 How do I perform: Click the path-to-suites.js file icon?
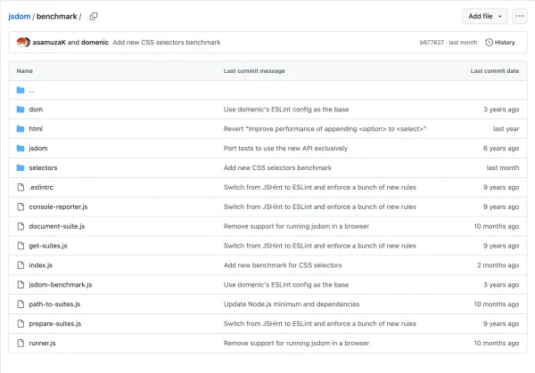[21, 304]
